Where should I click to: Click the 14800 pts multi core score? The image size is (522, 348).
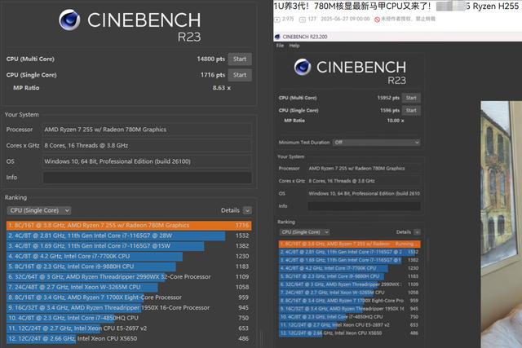click(211, 59)
